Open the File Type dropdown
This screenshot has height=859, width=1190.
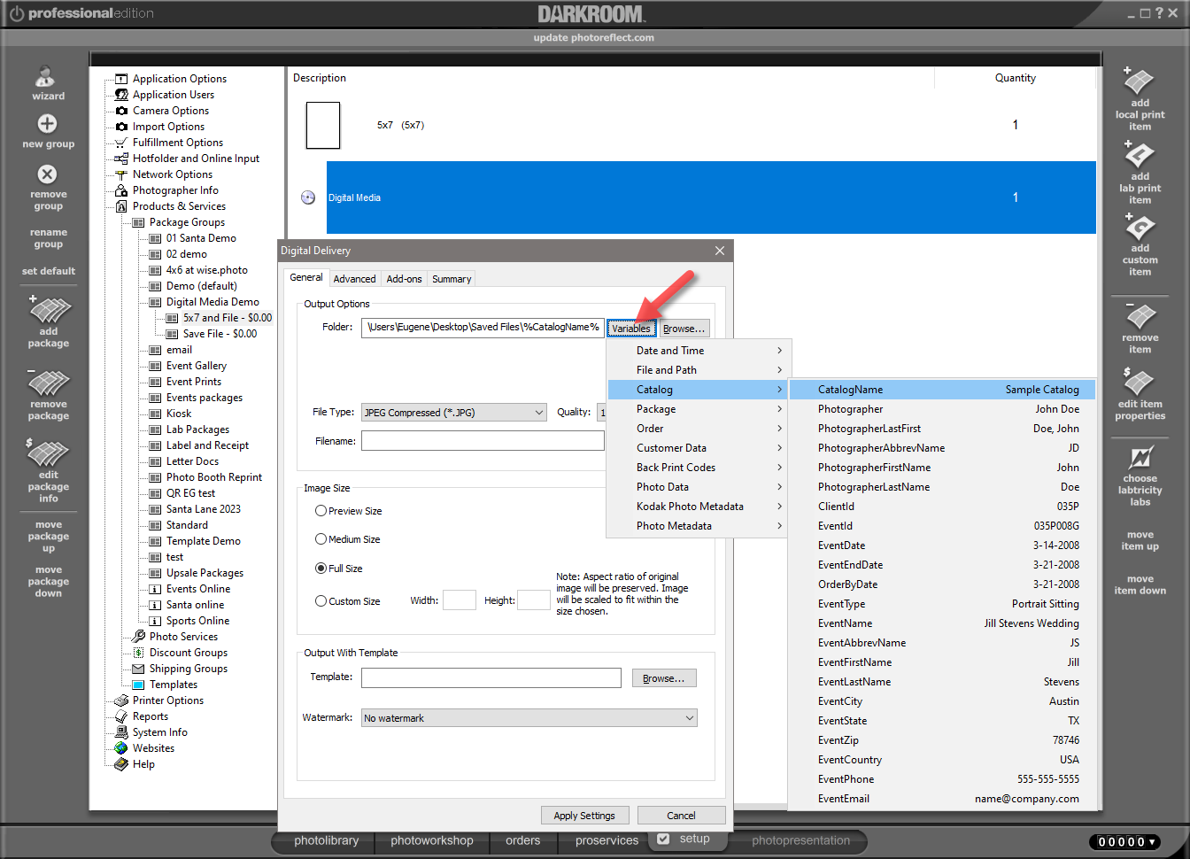click(455, 413)
